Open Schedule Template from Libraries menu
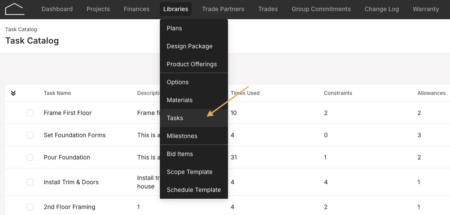450x215 pixels. pos(194,190)
